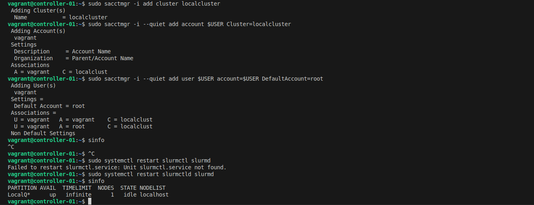The image size is (534, 205).
Task: Click the PARTITION column header in sinfo output
Action: [x=22, y=188]
